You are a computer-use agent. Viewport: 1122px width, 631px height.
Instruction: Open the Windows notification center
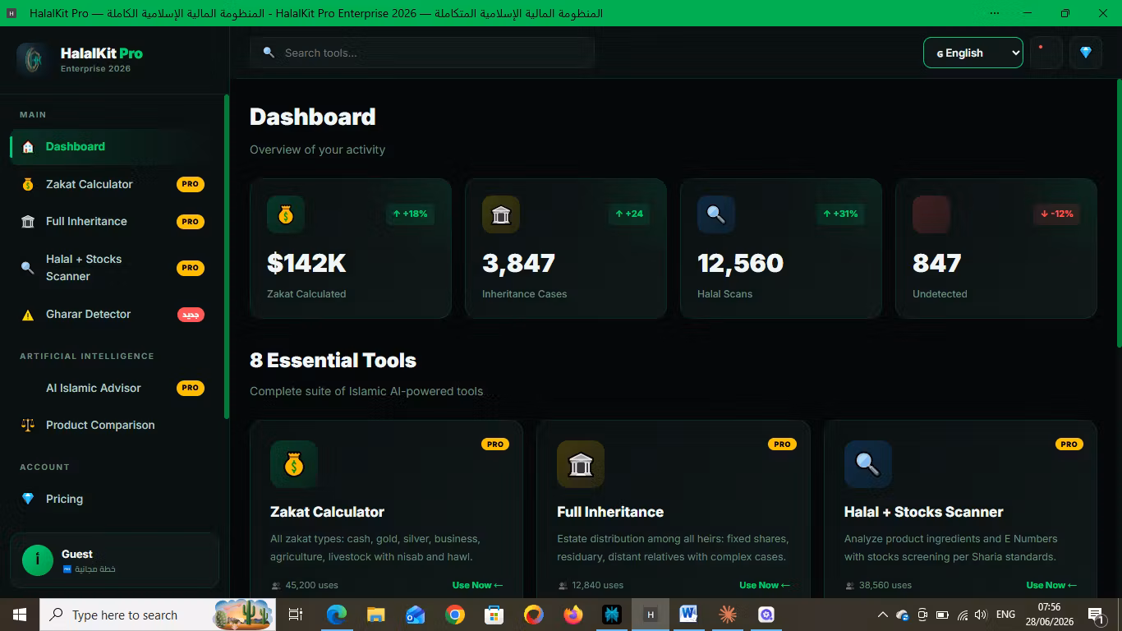[x=1097, y=615]
